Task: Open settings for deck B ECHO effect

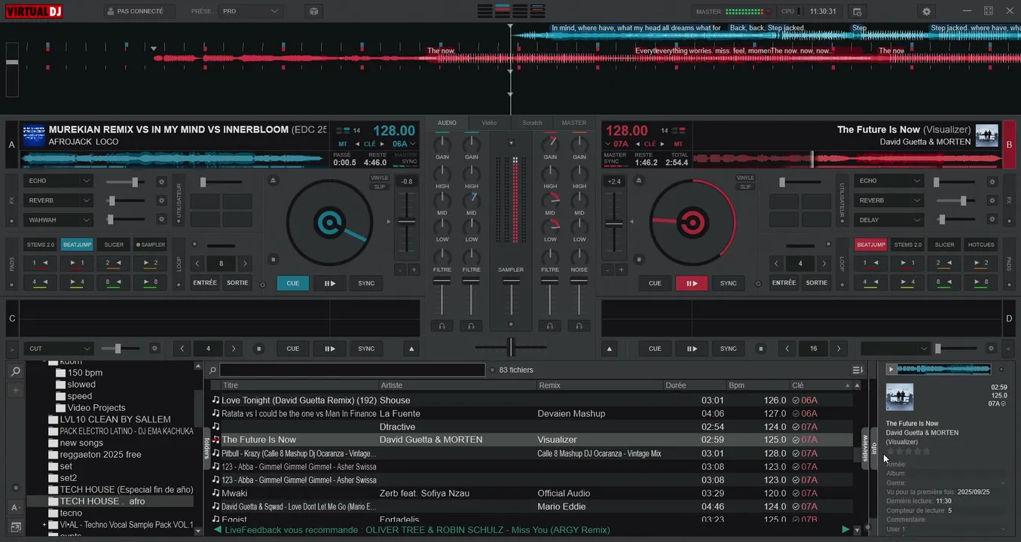Action: tap(992, 181)
